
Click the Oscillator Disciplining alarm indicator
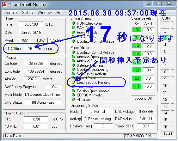point(73,69)
